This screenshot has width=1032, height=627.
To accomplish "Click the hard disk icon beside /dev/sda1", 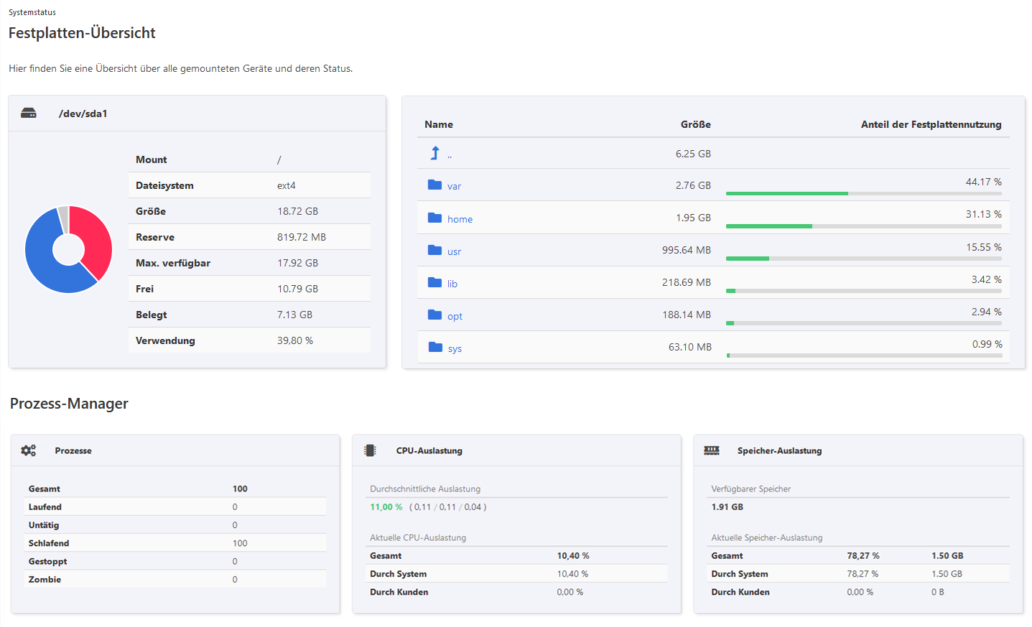I will [x=28, y=113].
